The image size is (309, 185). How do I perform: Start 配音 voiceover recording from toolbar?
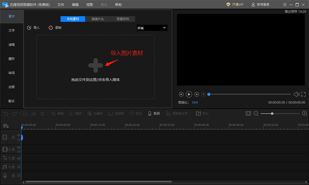tap(154, 113)
